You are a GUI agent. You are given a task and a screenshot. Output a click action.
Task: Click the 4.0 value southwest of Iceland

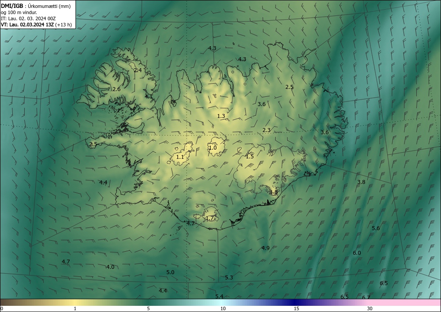click(111, 267)
